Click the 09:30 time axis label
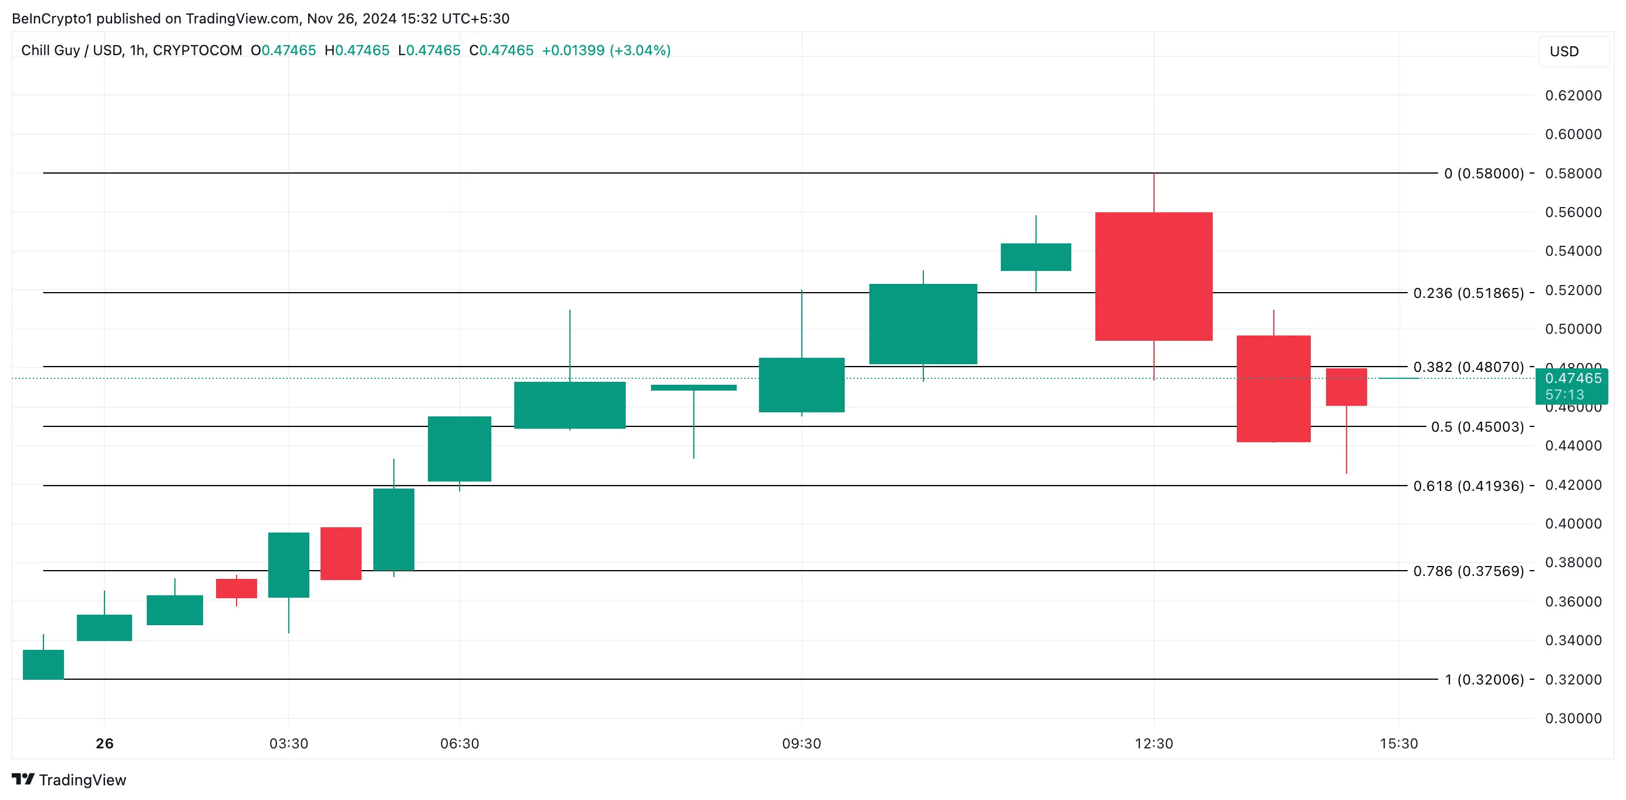Viewport: 1626px width, 800px height. (x=801, y=744)
